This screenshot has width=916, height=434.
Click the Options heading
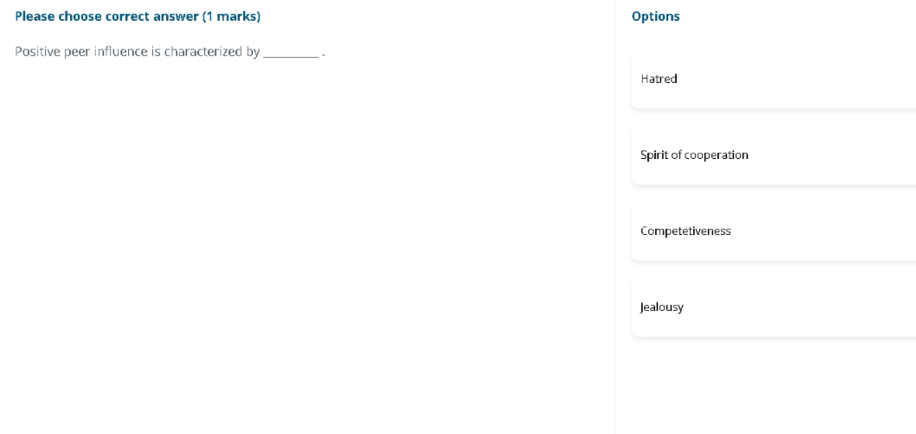656,16
